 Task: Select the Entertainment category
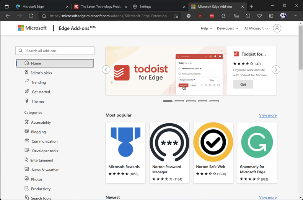[39, 160]
